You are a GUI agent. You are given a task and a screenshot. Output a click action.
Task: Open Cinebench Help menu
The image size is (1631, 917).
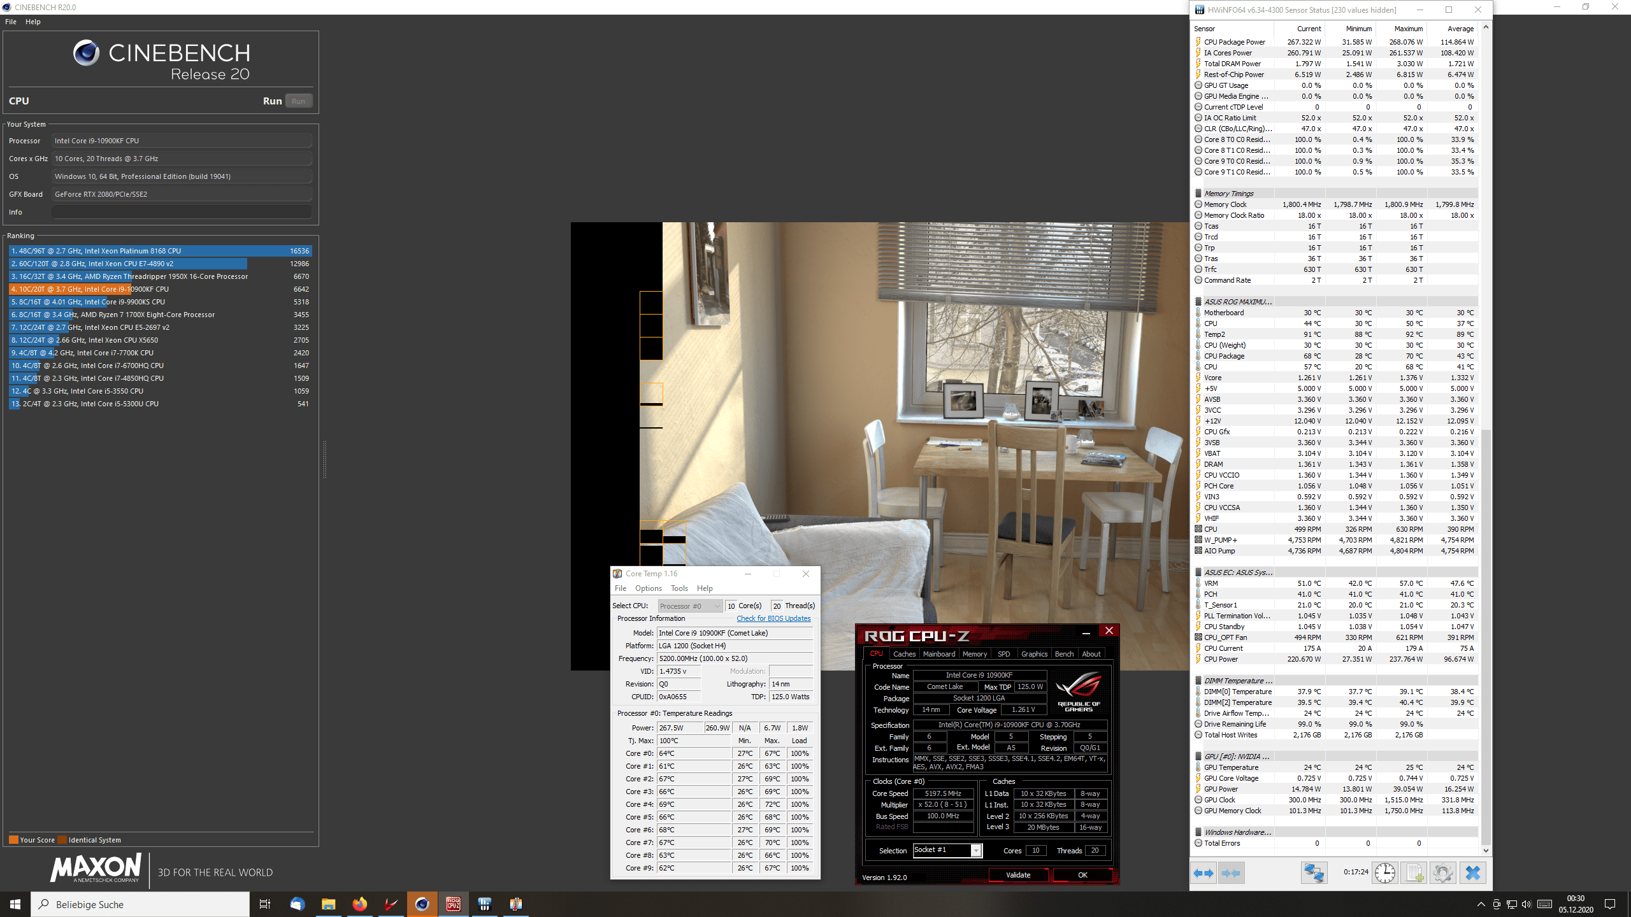[x=33, y=22]
